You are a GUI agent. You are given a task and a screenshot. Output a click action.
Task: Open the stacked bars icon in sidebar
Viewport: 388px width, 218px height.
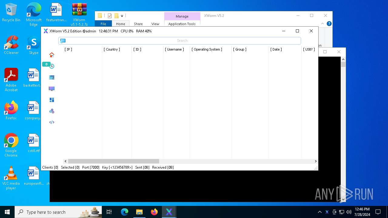pyautogui.click(x=52, y=78)
